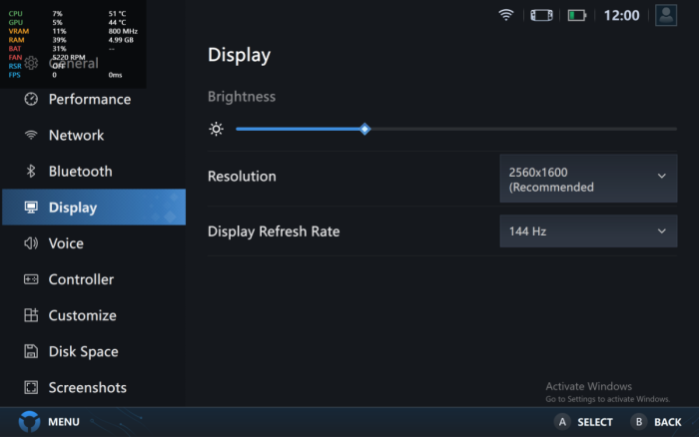This screenshot has width=699, height=437.
Task: Open the user profile avatar
Action: click(x=666, y=15)
